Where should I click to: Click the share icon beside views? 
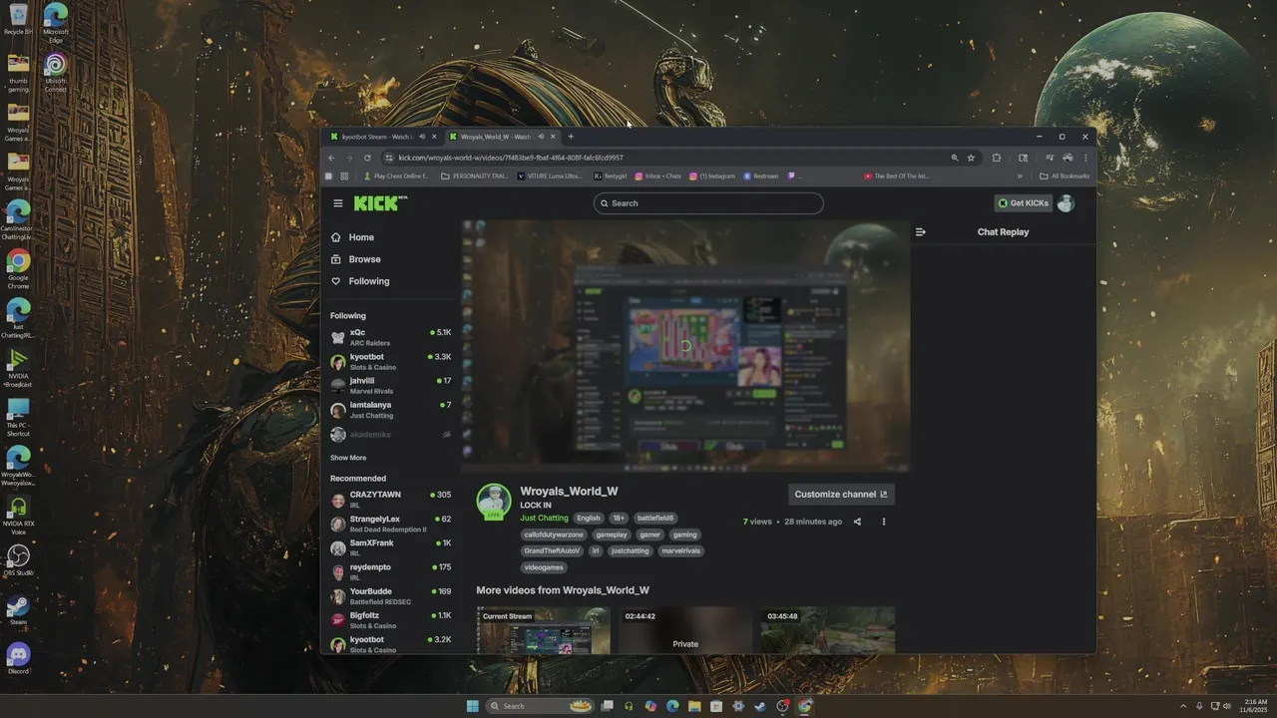(857, 522)
